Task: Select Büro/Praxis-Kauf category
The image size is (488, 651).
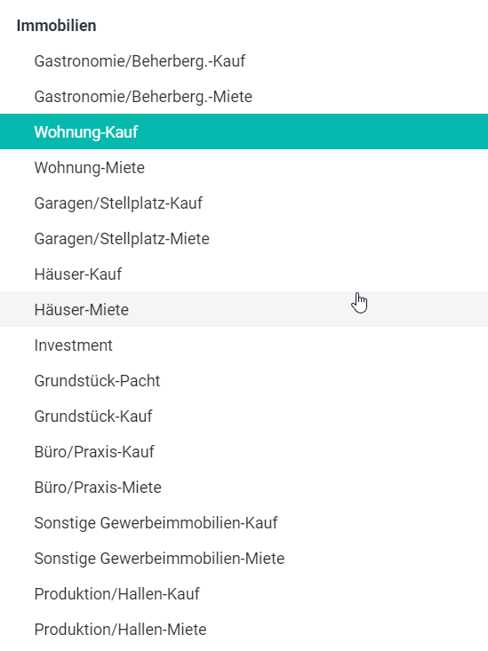Action: 244,451
